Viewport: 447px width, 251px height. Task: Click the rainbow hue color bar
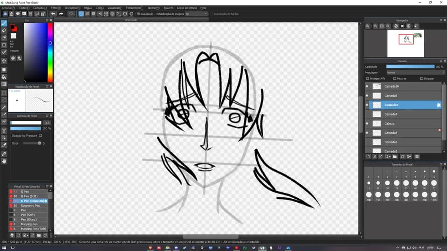pos(50,53)
